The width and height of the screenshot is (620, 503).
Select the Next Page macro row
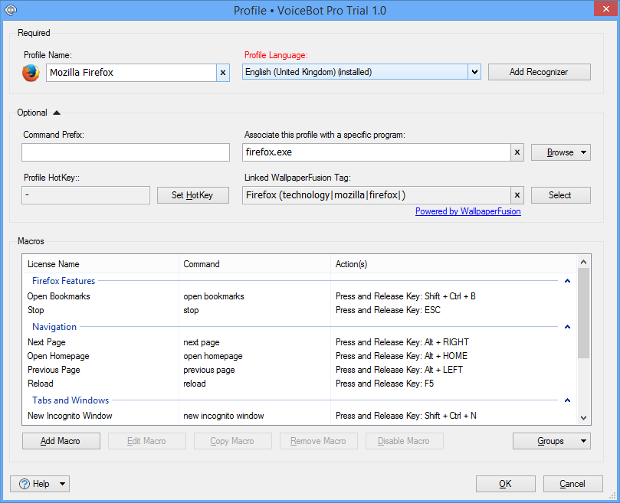[x=300, y=342]
